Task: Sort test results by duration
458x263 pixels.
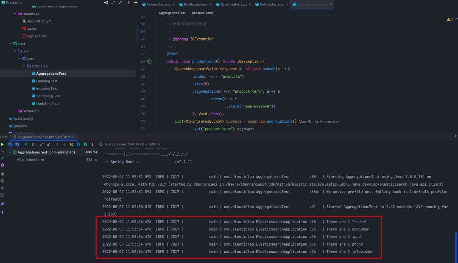Action: pos(34,144)
